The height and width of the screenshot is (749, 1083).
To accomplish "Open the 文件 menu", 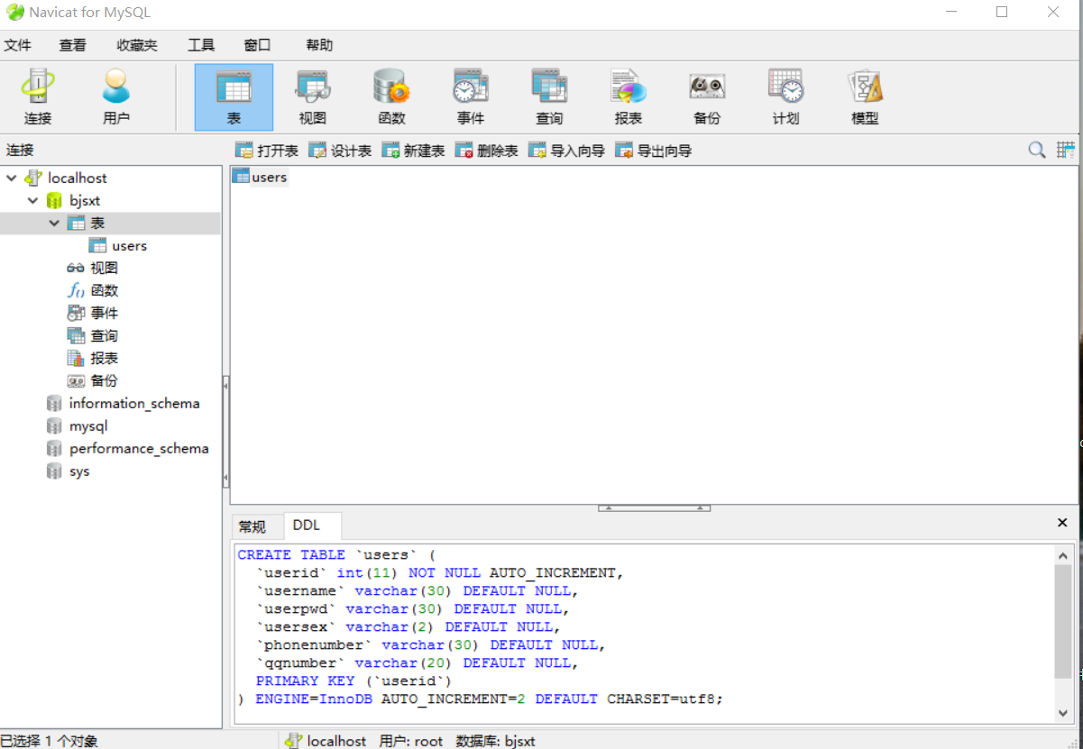I will [18, 45].
